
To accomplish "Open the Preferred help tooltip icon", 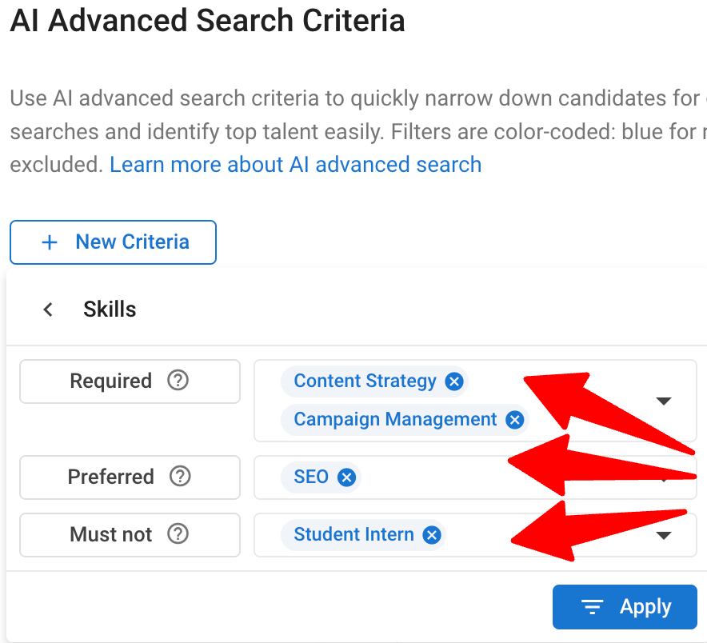I will (x=179, y=477).
